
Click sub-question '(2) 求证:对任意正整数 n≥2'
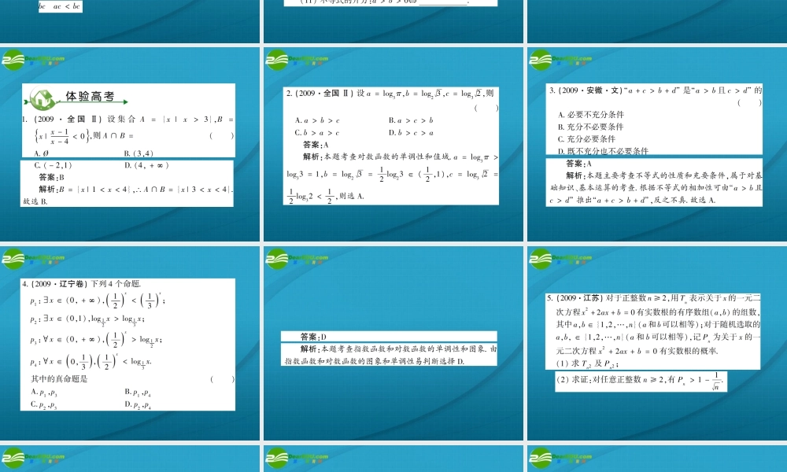pos(639,381)
